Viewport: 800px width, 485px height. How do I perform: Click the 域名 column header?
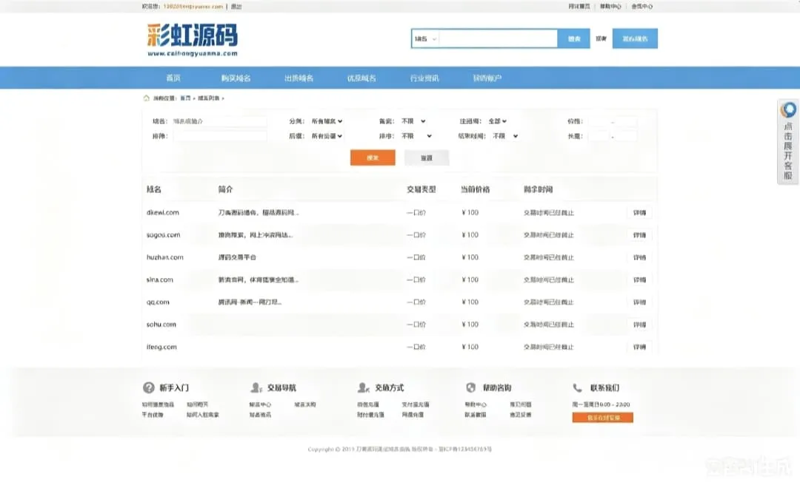click(153, 189)
